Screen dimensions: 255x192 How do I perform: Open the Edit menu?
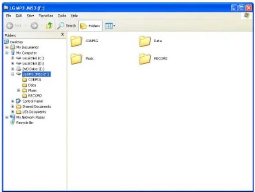(19, 15)
